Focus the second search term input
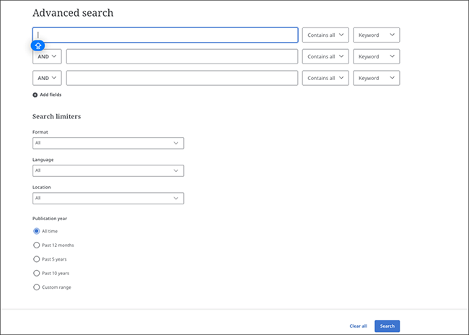 182,56
